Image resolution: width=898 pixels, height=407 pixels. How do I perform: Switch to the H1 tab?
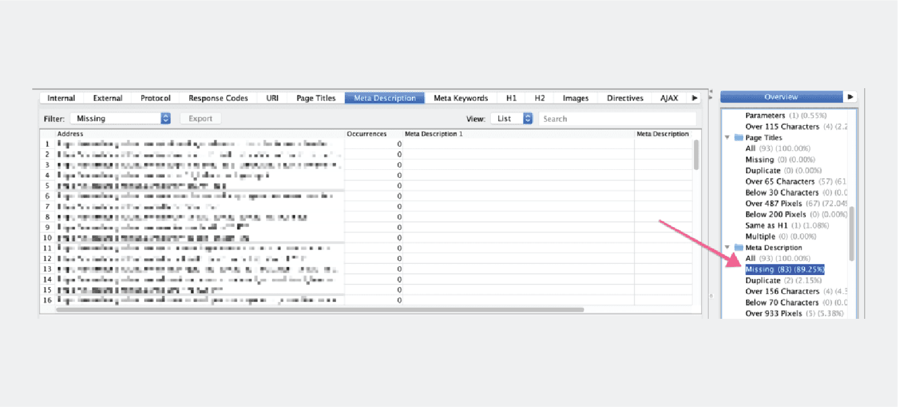pos(511,98)
